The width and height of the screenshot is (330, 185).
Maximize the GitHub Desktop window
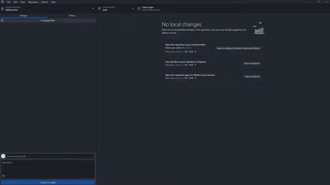coord(319,2)
